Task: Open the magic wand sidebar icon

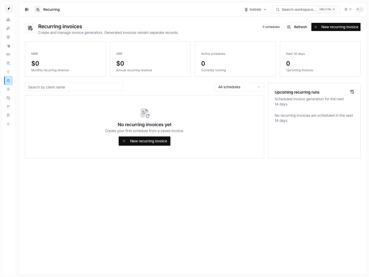Action: [x=8, y=28]
